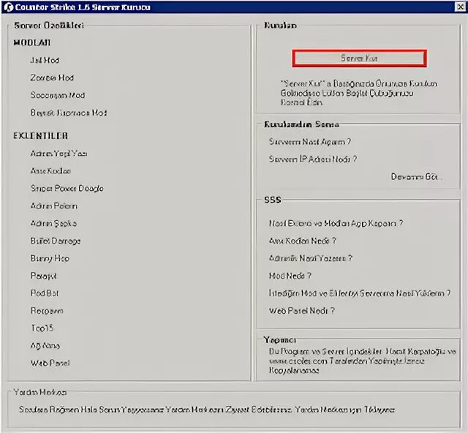
Task: Pick the Admin Yeşil Yazı plugin
Action: coord(58,154)
